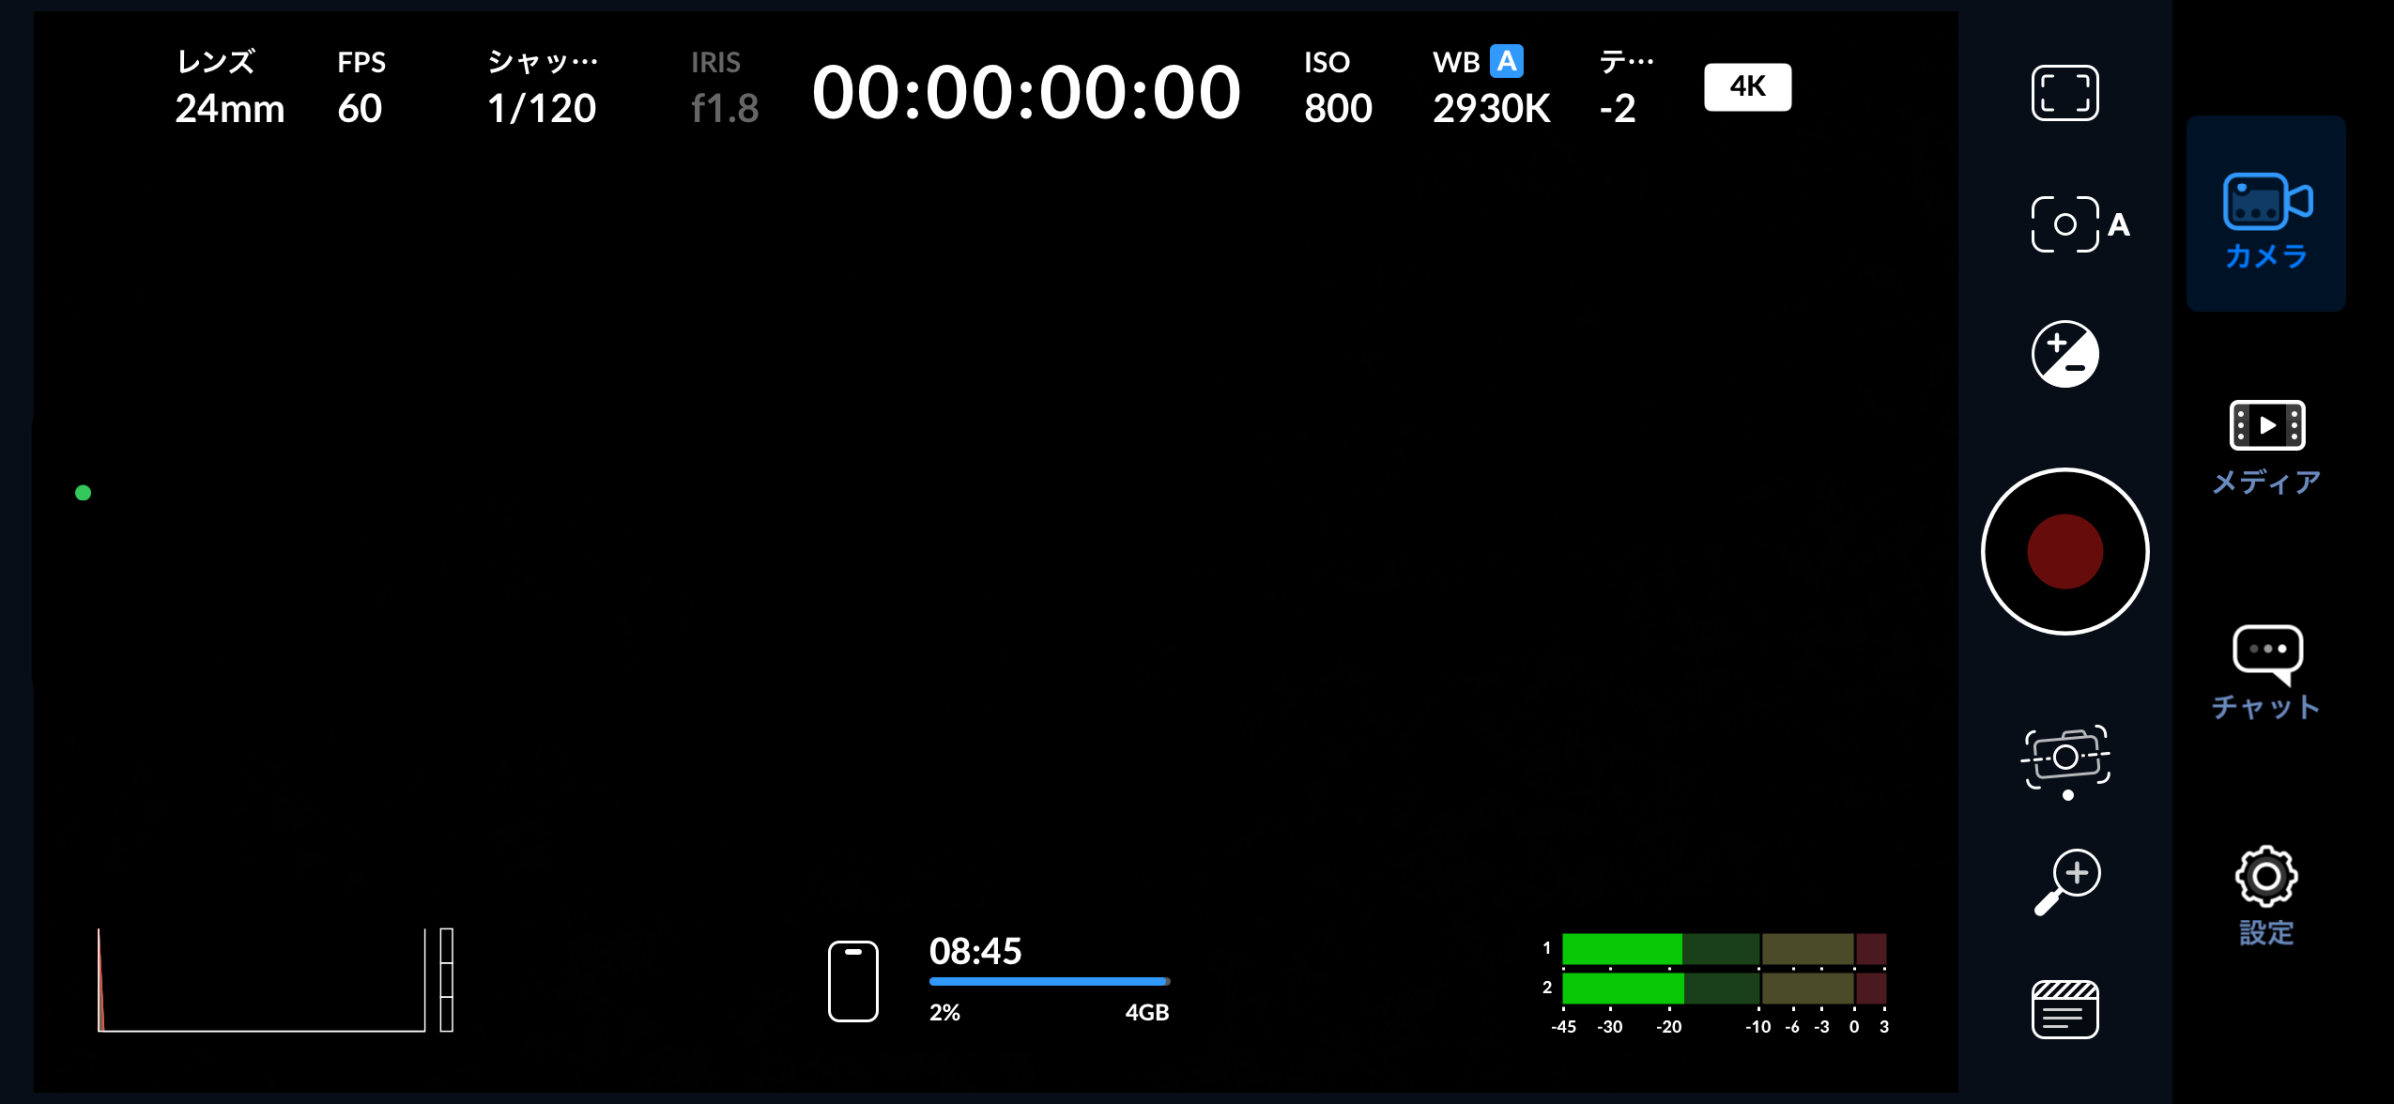The image size is (2394, 1104).
Task: Tap the storage capacity progress bar
Action: pos(1048,982)
